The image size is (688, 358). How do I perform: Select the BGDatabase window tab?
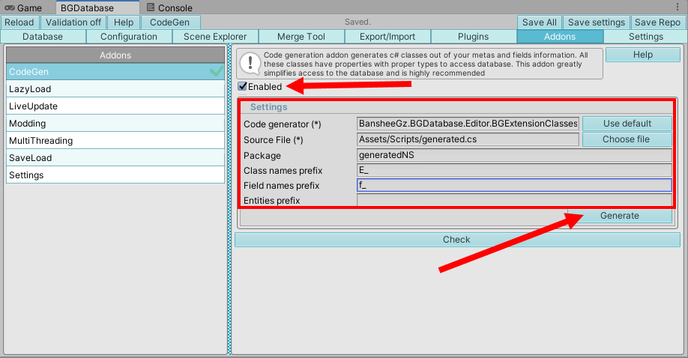click(x=97, y=8)
